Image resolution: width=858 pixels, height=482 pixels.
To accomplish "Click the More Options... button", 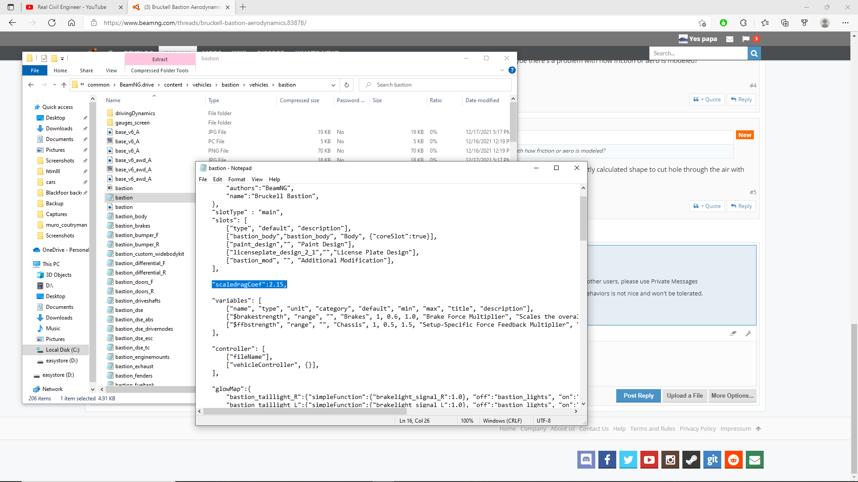I will tap(732, 396).
